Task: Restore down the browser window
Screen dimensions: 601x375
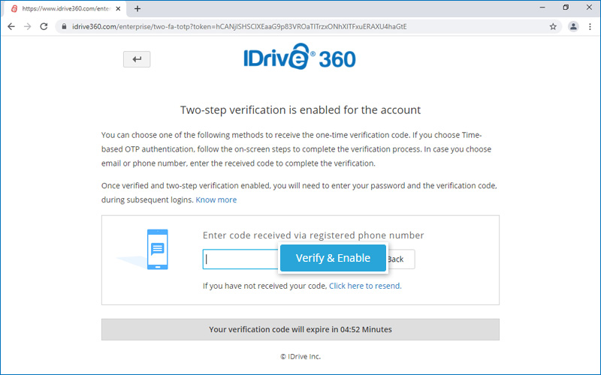Action: [x=566, y=7]
